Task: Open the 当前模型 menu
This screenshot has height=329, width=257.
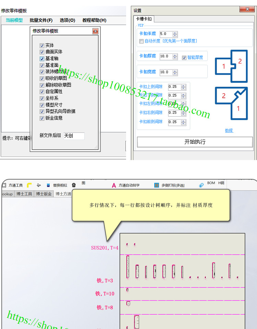Action: click(14, 20)
